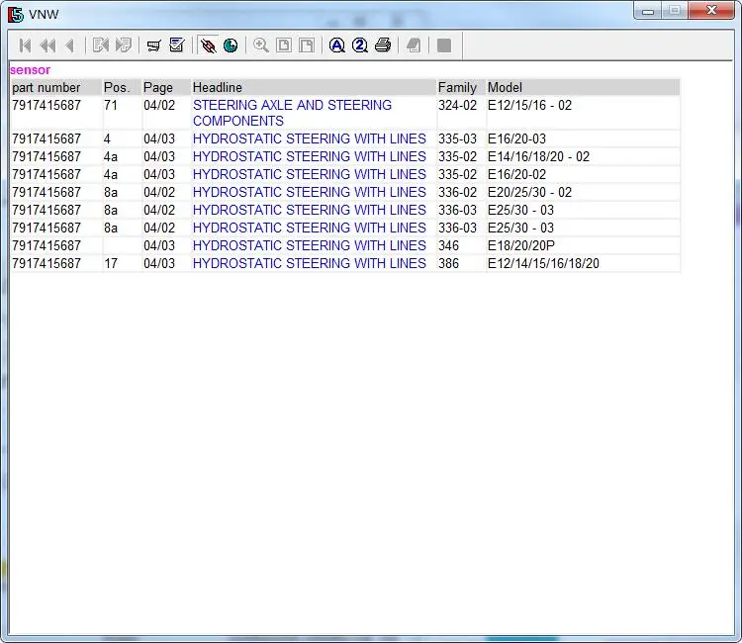The width and height of the screenshot is (742, 643).
Task: Click the previous document icon with left arrow
Action: coord(101,46)
